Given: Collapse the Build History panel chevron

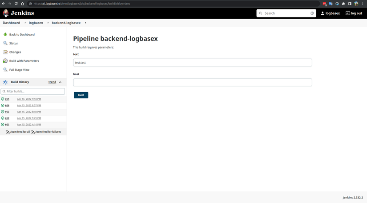Looking at the screenshot, I should [x=60, y=82].
